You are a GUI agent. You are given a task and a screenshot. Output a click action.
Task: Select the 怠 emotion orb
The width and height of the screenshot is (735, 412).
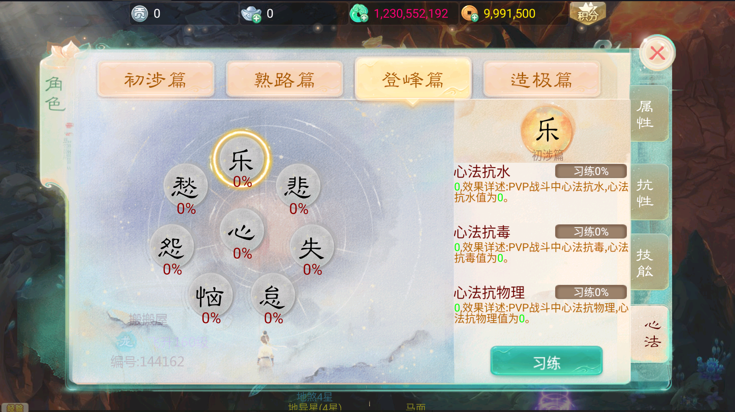pos(273,296)
